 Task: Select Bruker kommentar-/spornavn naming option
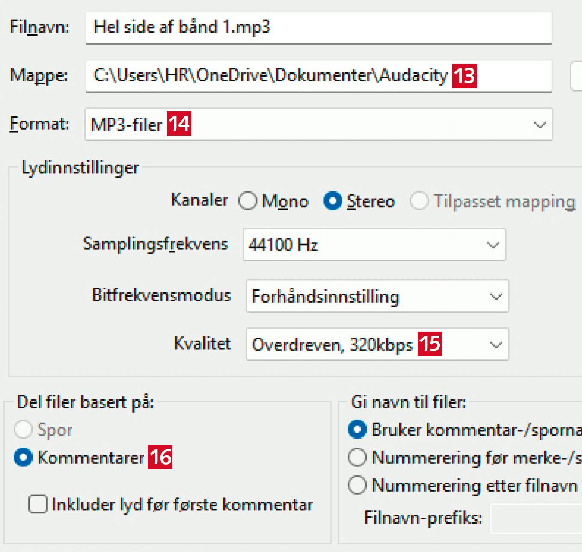pos(357,430)
